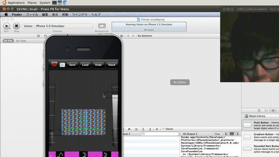Show both variables and console panes
The width and height of the screenshot is (279, 157).
tap(232, 134)
